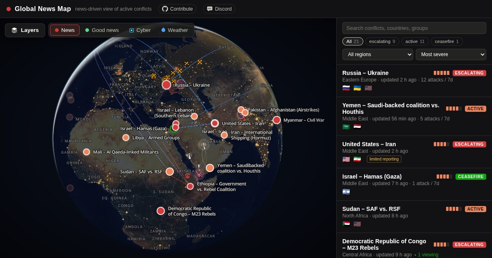Filter by active conflicts chip

pyautogui.click(x=415, y=41)
